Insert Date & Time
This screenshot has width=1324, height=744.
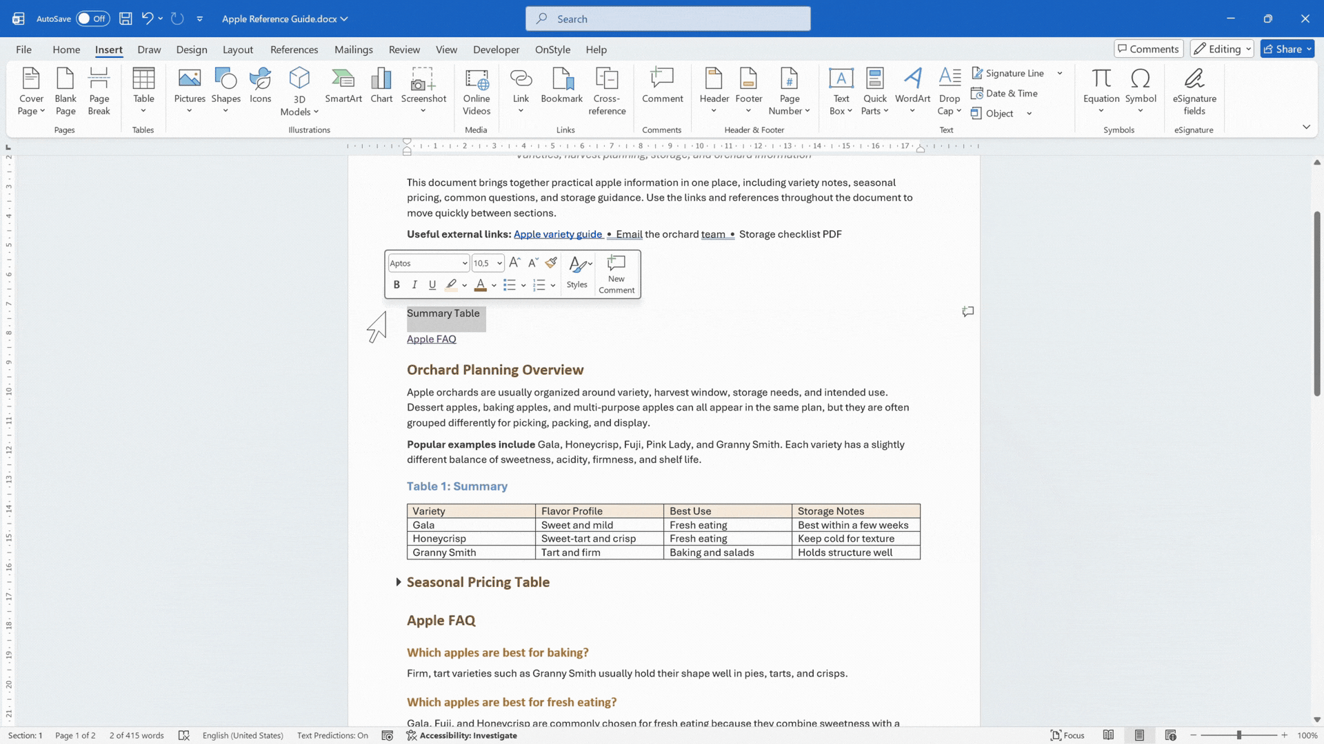click(1004, 93)
